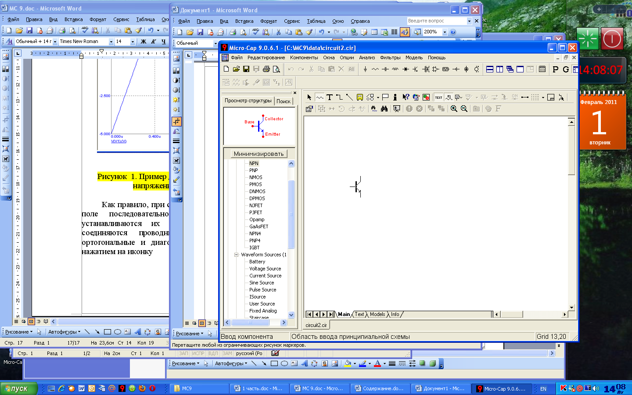632x395 pixels.
Task: Open the calculator icon in Micro-Cap toolbar
Action: [x=542, y=69]
